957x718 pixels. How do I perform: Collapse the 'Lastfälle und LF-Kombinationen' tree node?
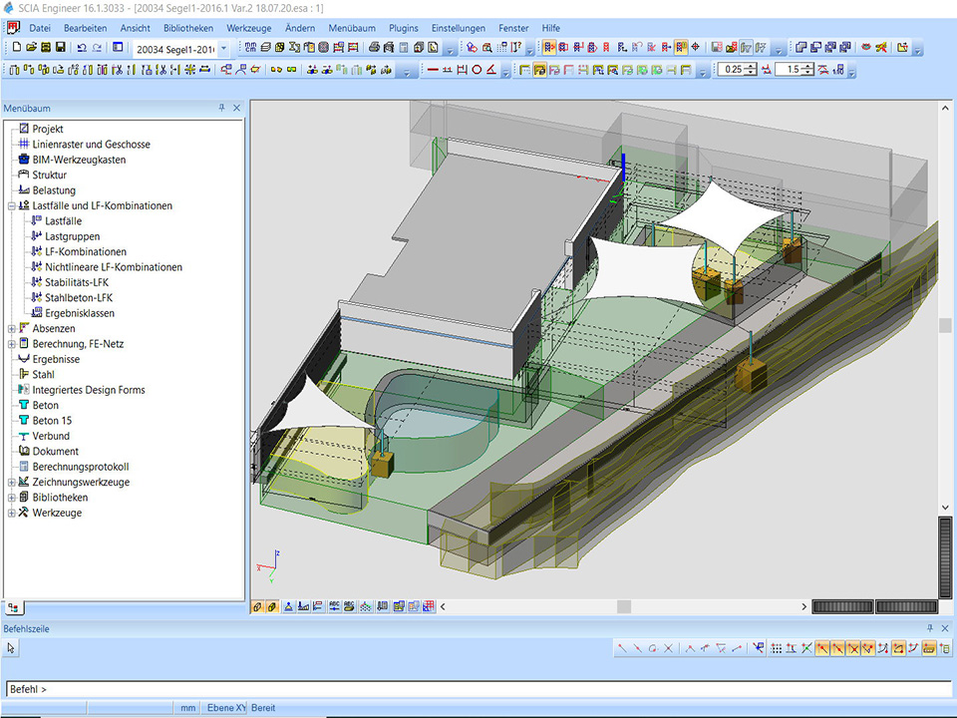[x=11, y=206]
